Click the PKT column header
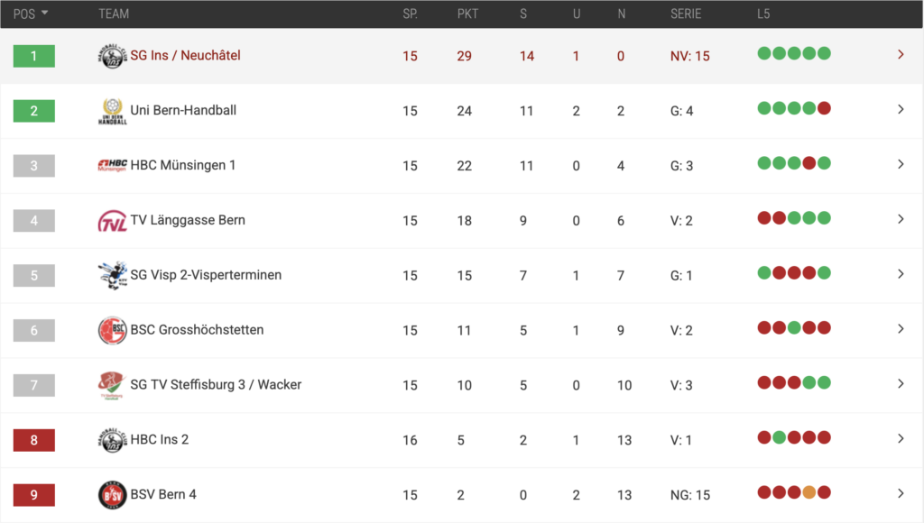Viewport: 924px width, 523px height. (467, 14)
